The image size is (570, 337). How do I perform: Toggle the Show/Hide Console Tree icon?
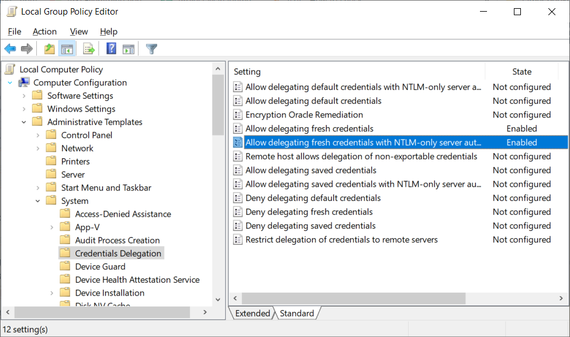[67, 48]
